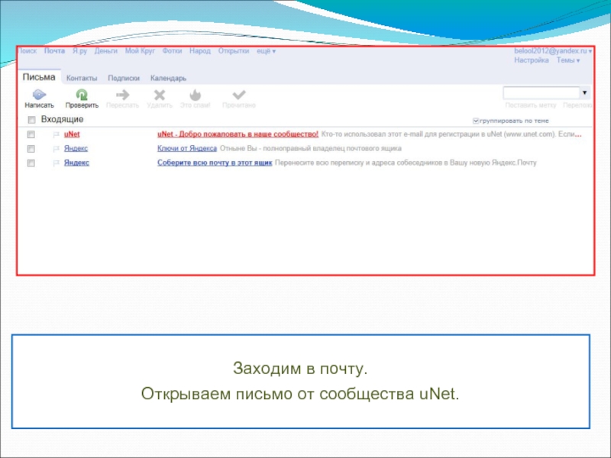Open the Настройка settings link
This screenshot has height=458, width=611.
(532, 60)
